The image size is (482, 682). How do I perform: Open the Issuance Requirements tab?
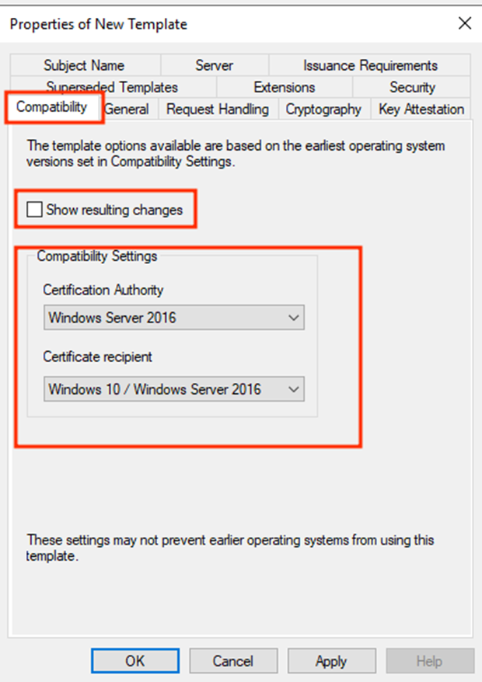(370, 65)
